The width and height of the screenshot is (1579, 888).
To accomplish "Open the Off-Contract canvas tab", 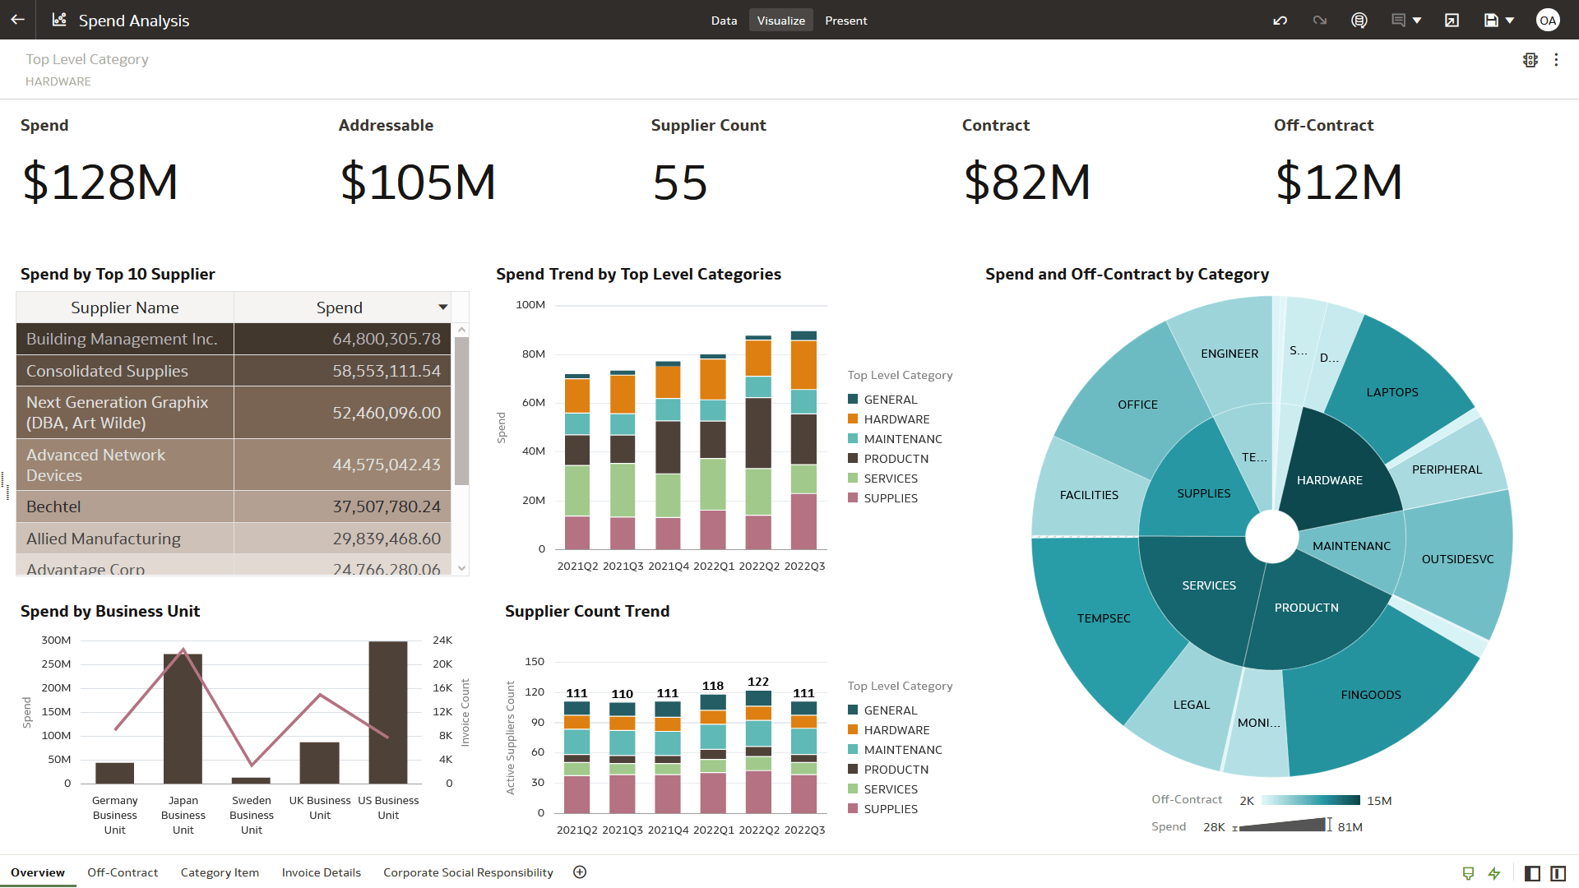I will tap(122, 872).
